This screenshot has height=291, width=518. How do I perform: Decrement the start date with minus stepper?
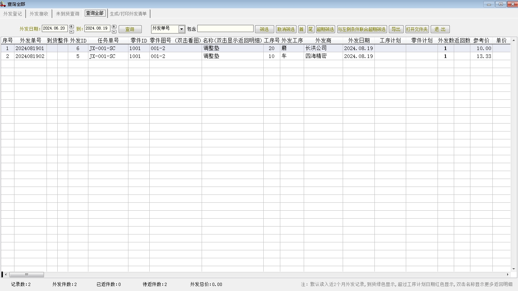pyautogui.click(x=71, y=31)
